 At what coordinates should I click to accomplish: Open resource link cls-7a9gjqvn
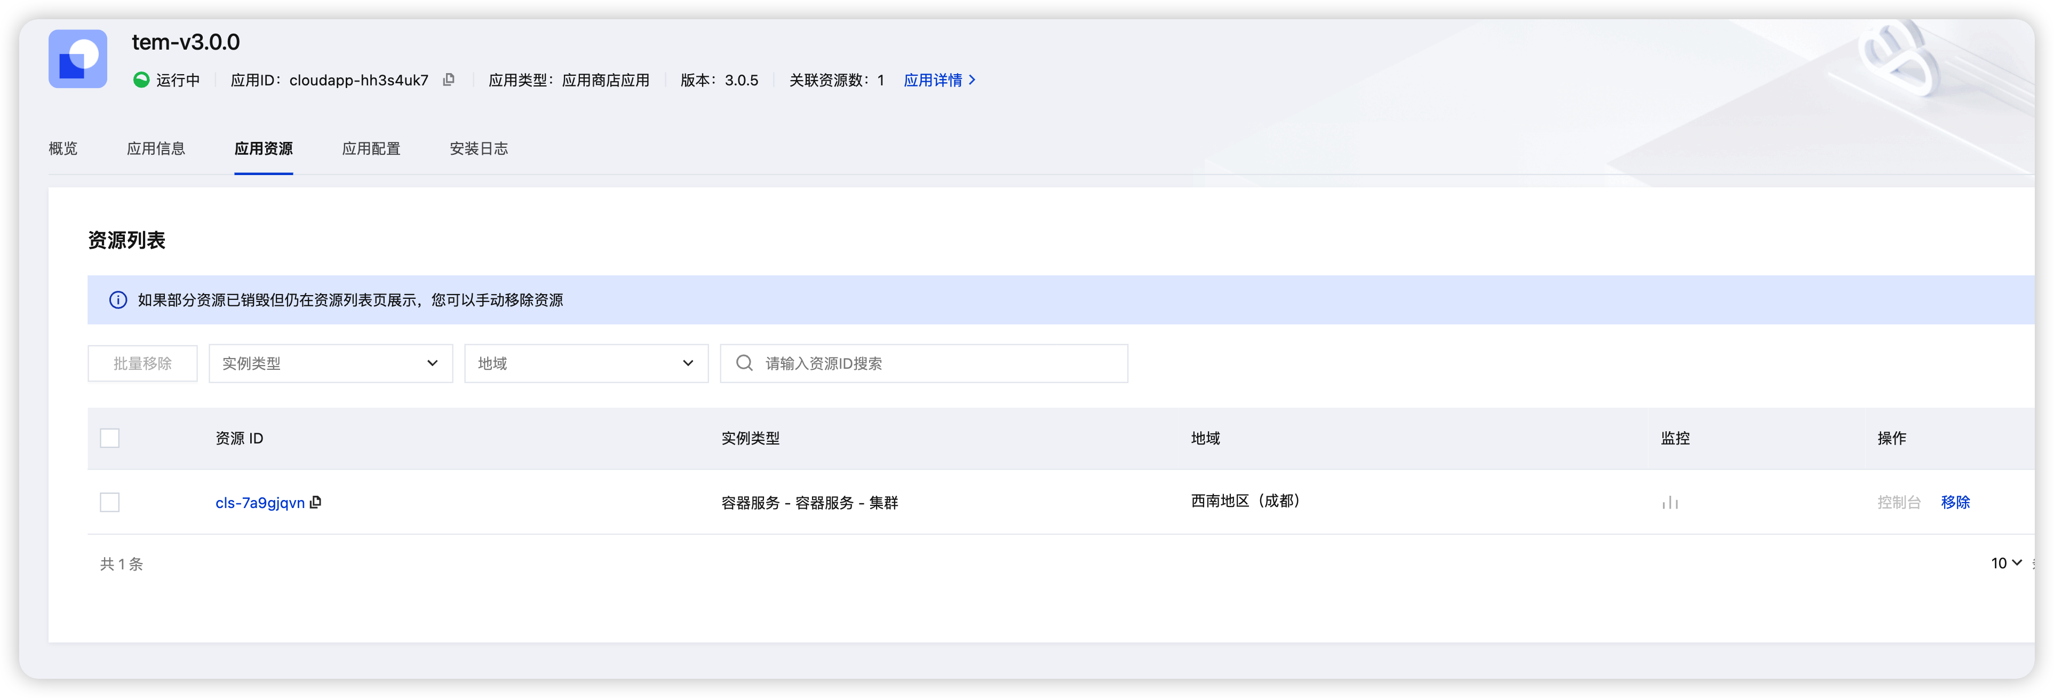(x=259, y=503)
